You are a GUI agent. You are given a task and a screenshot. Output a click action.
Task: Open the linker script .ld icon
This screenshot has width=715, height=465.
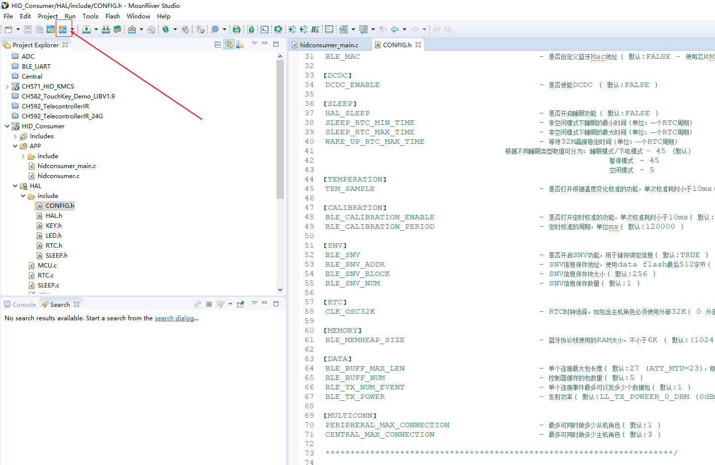237,29
